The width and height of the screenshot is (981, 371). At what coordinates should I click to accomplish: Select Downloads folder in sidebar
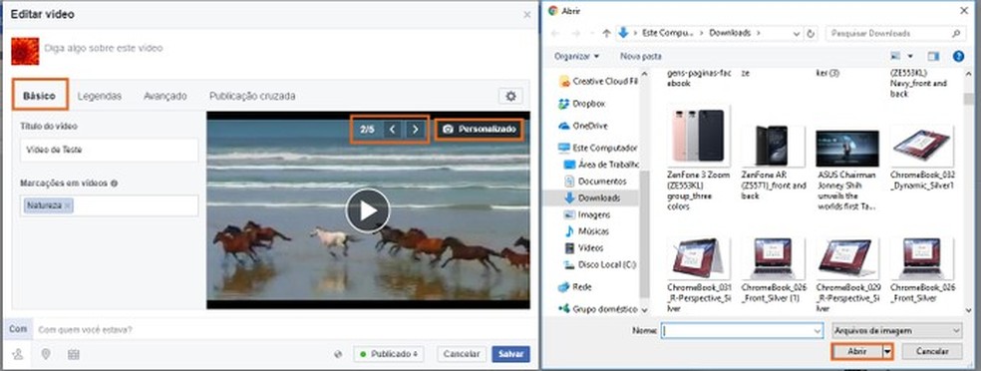[x=592, y=197]
